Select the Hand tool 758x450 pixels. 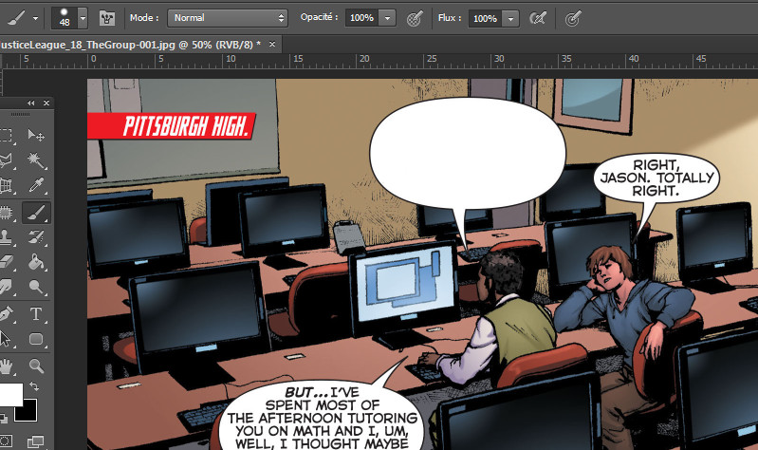pyautogui.click(x=6, y=366)
